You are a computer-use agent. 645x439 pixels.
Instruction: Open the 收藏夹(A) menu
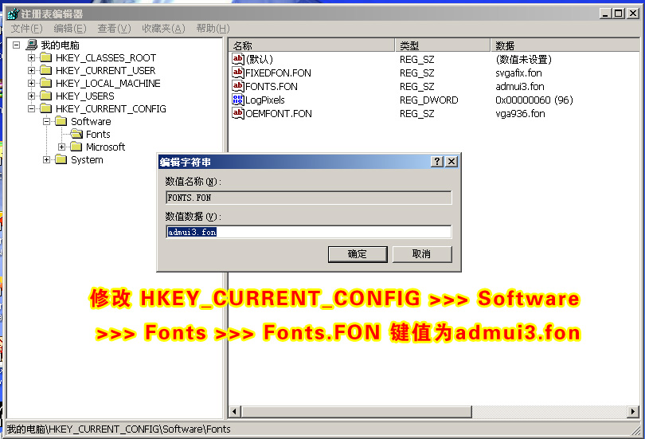(164, 29)
